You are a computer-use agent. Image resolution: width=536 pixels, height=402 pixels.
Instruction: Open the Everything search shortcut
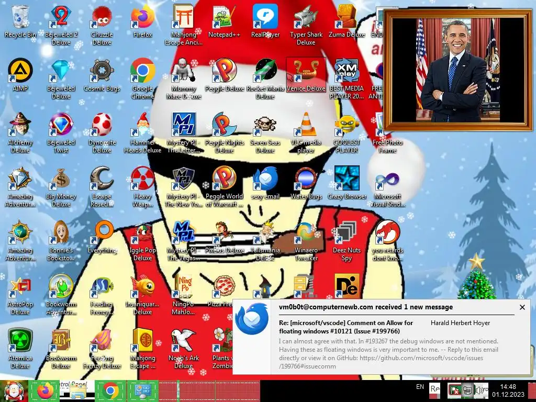tap(102, 237)
